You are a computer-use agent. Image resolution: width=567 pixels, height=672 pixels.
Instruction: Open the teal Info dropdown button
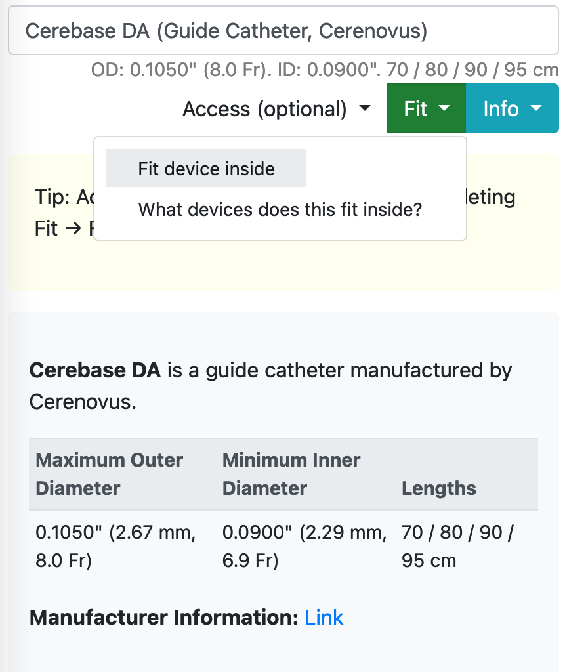[x=512, y=108]
